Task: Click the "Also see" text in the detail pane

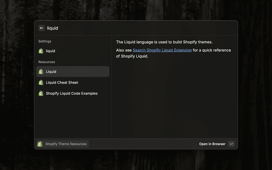Action: (124, 51)
